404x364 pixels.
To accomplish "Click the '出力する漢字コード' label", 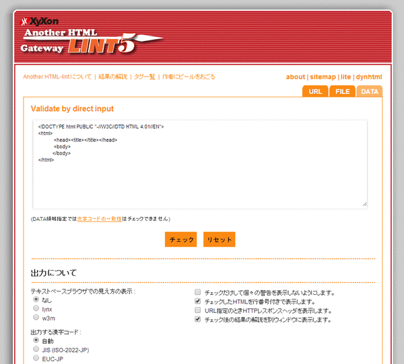I will click(x=56, y=332).
